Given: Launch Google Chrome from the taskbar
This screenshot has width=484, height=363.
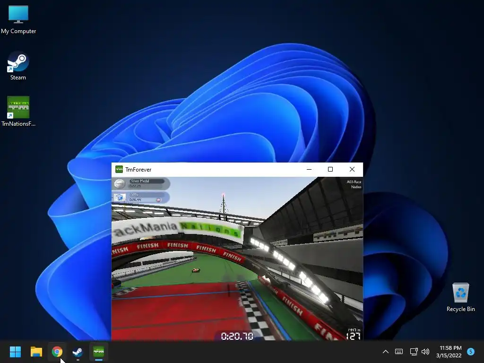Looking at the screenshot, I should pyautogui.click(x=57, y=352).
